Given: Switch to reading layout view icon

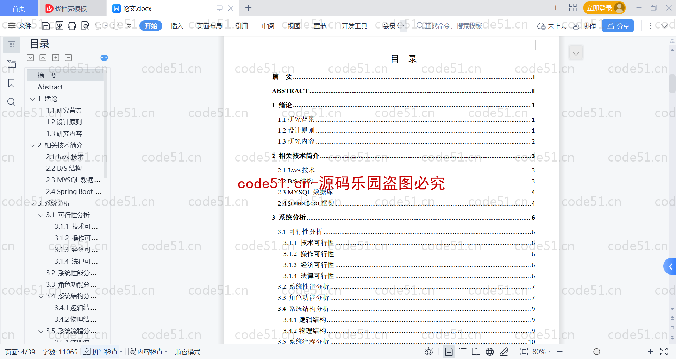Looking at the screenshot, I should click(x=476, y=352).
